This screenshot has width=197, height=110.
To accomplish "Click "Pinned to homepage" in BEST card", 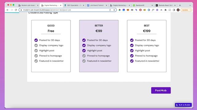I will (x=146, y=56).
